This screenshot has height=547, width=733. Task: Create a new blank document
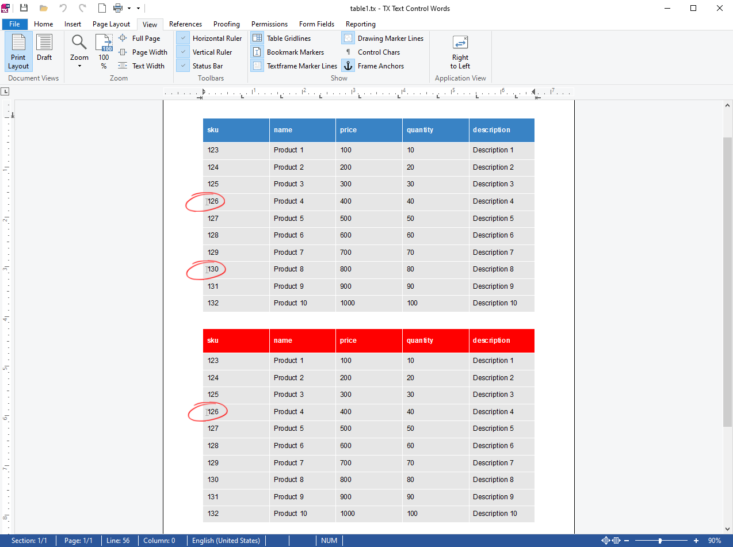[102, 8]
